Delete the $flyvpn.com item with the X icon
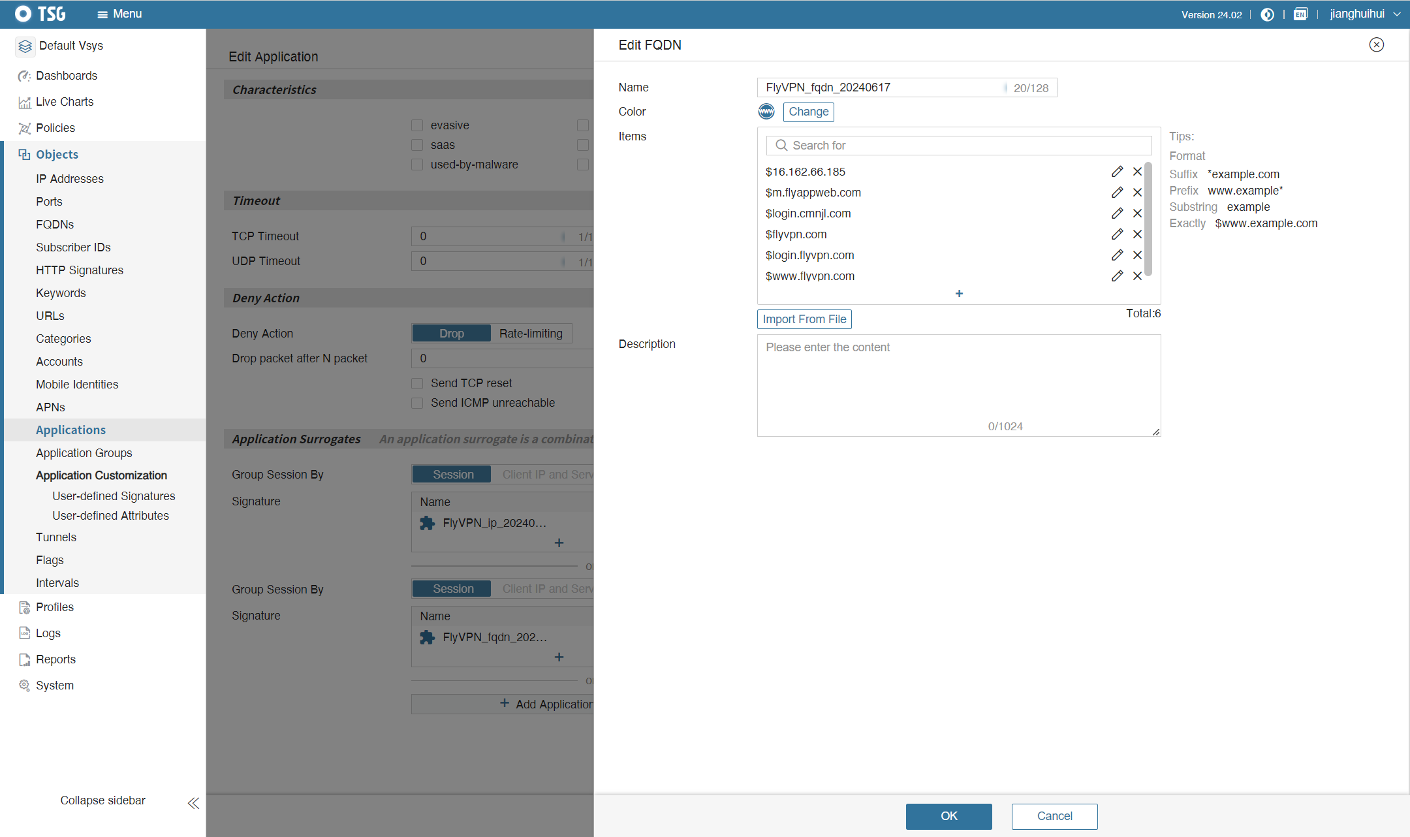1410x837 pixels. click(x=1137, y=234)
